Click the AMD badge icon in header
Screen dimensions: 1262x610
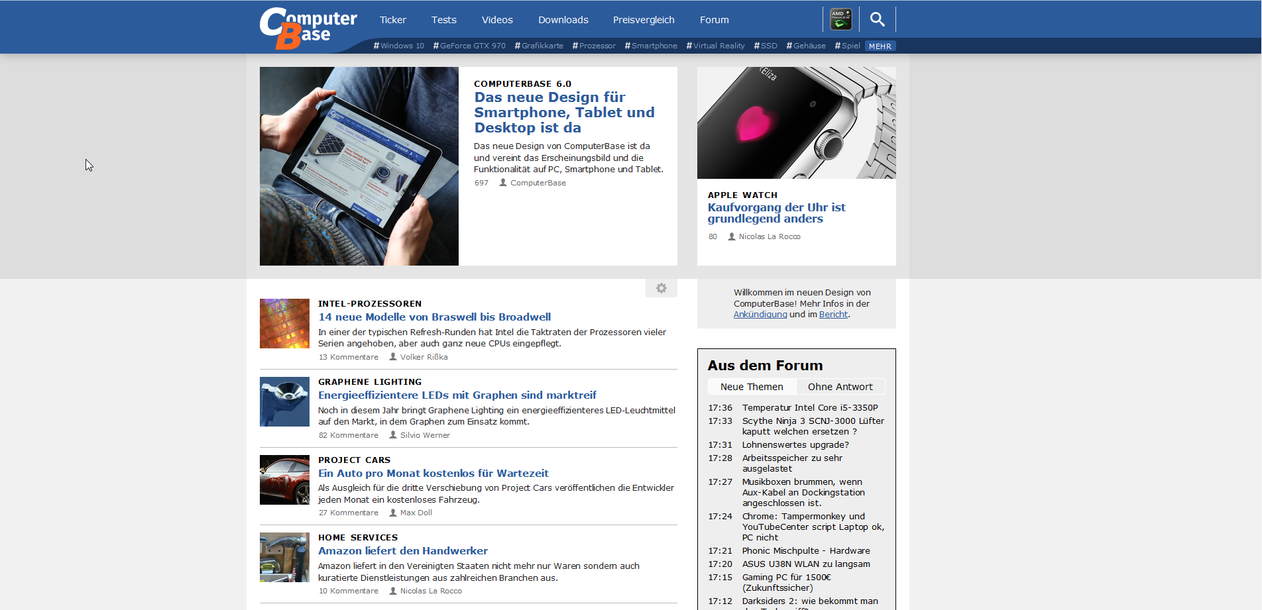click(x=841, y=19)
